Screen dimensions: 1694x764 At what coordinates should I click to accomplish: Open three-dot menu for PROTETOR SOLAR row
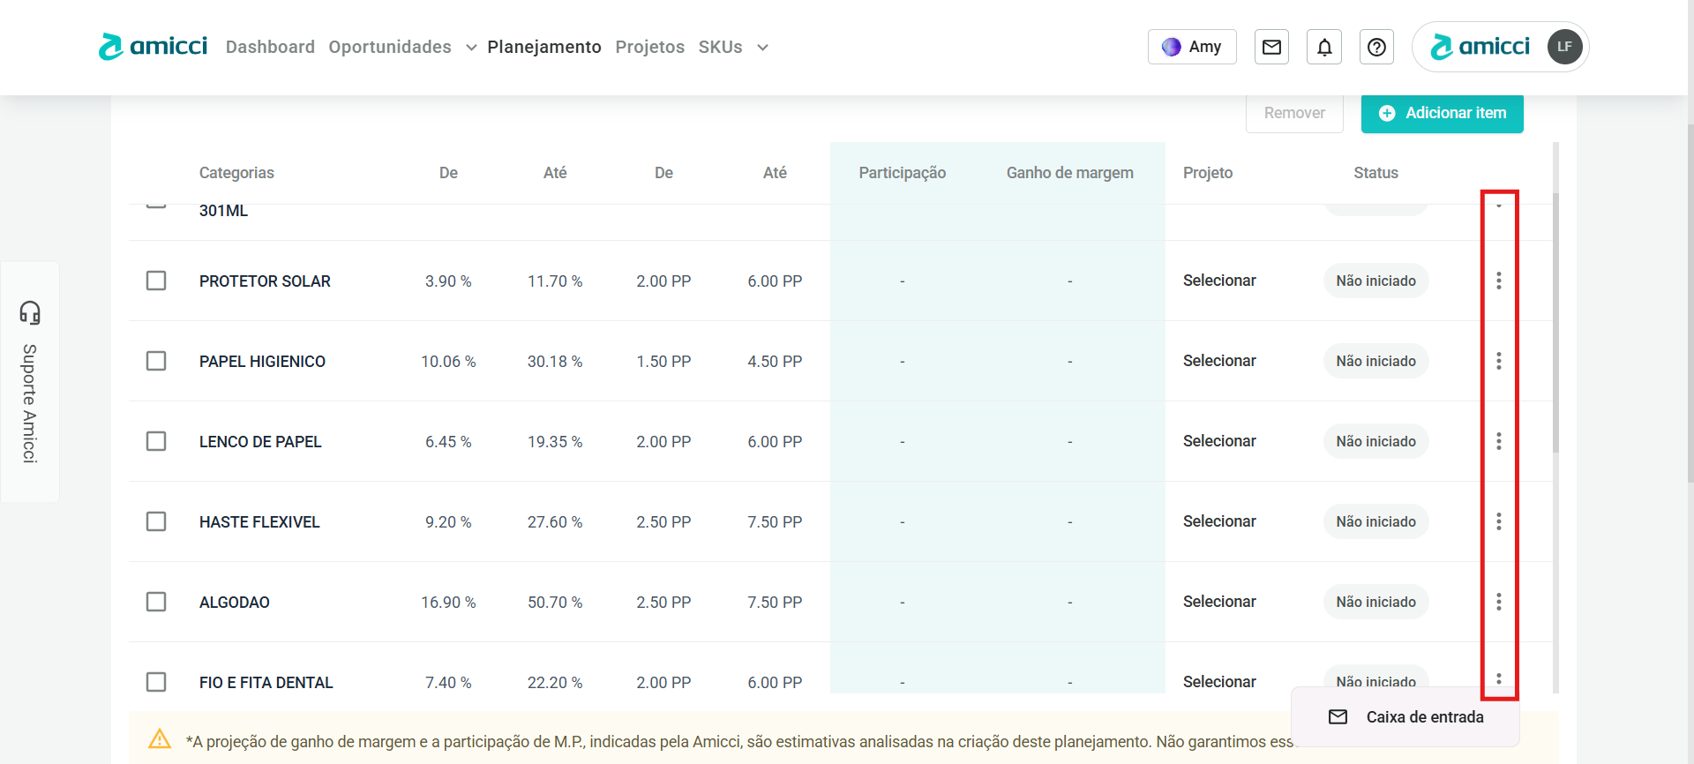[1498, 281]
